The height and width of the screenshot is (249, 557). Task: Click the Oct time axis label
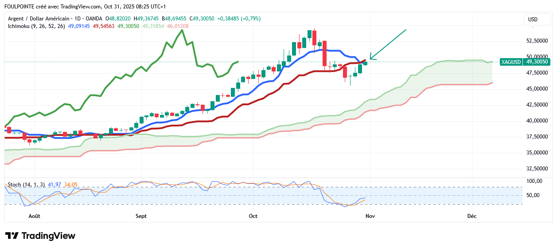click(x=253, y=216)
